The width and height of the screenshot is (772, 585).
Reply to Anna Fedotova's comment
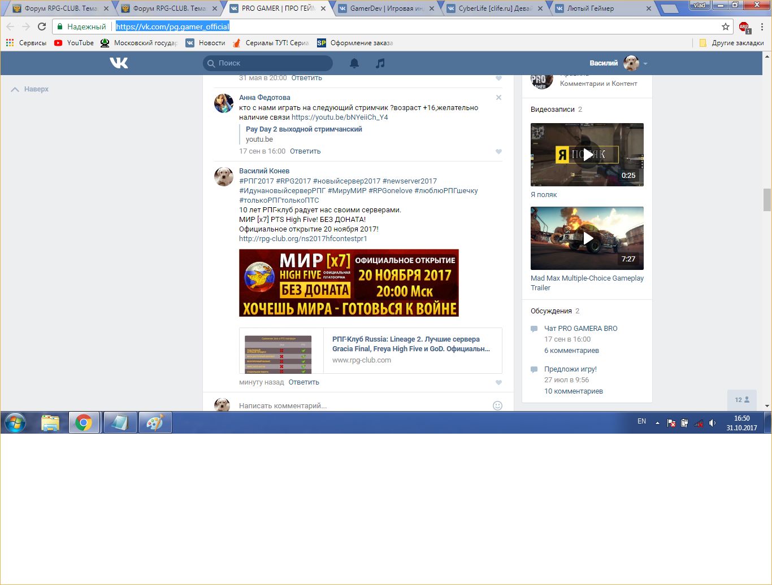coord(305,151)
